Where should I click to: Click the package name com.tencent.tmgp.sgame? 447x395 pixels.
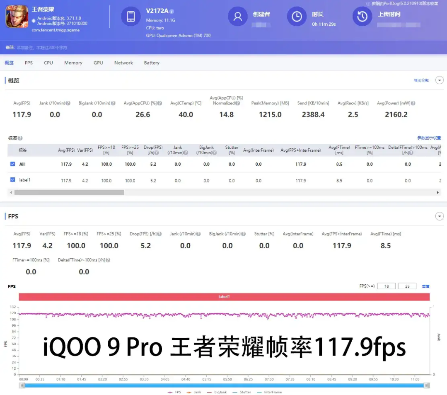[56, 30]
